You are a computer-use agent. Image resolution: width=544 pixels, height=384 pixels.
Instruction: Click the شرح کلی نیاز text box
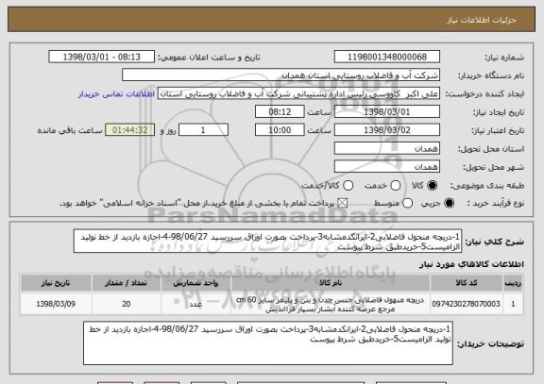267,242
